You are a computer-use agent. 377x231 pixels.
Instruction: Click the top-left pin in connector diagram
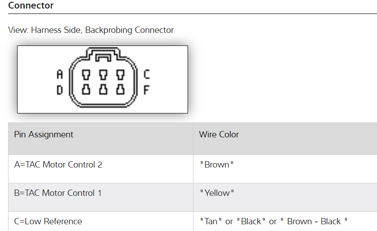point(86,74)
